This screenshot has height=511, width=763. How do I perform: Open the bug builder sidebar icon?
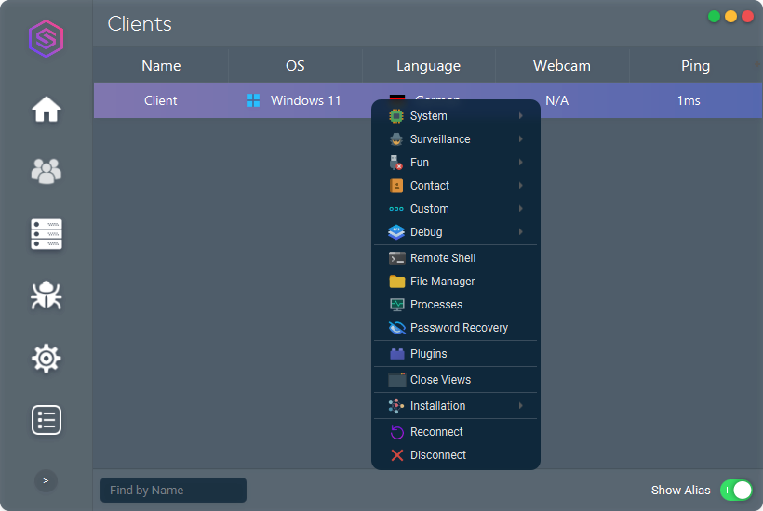pyautogui.click(x=47, y=295)
